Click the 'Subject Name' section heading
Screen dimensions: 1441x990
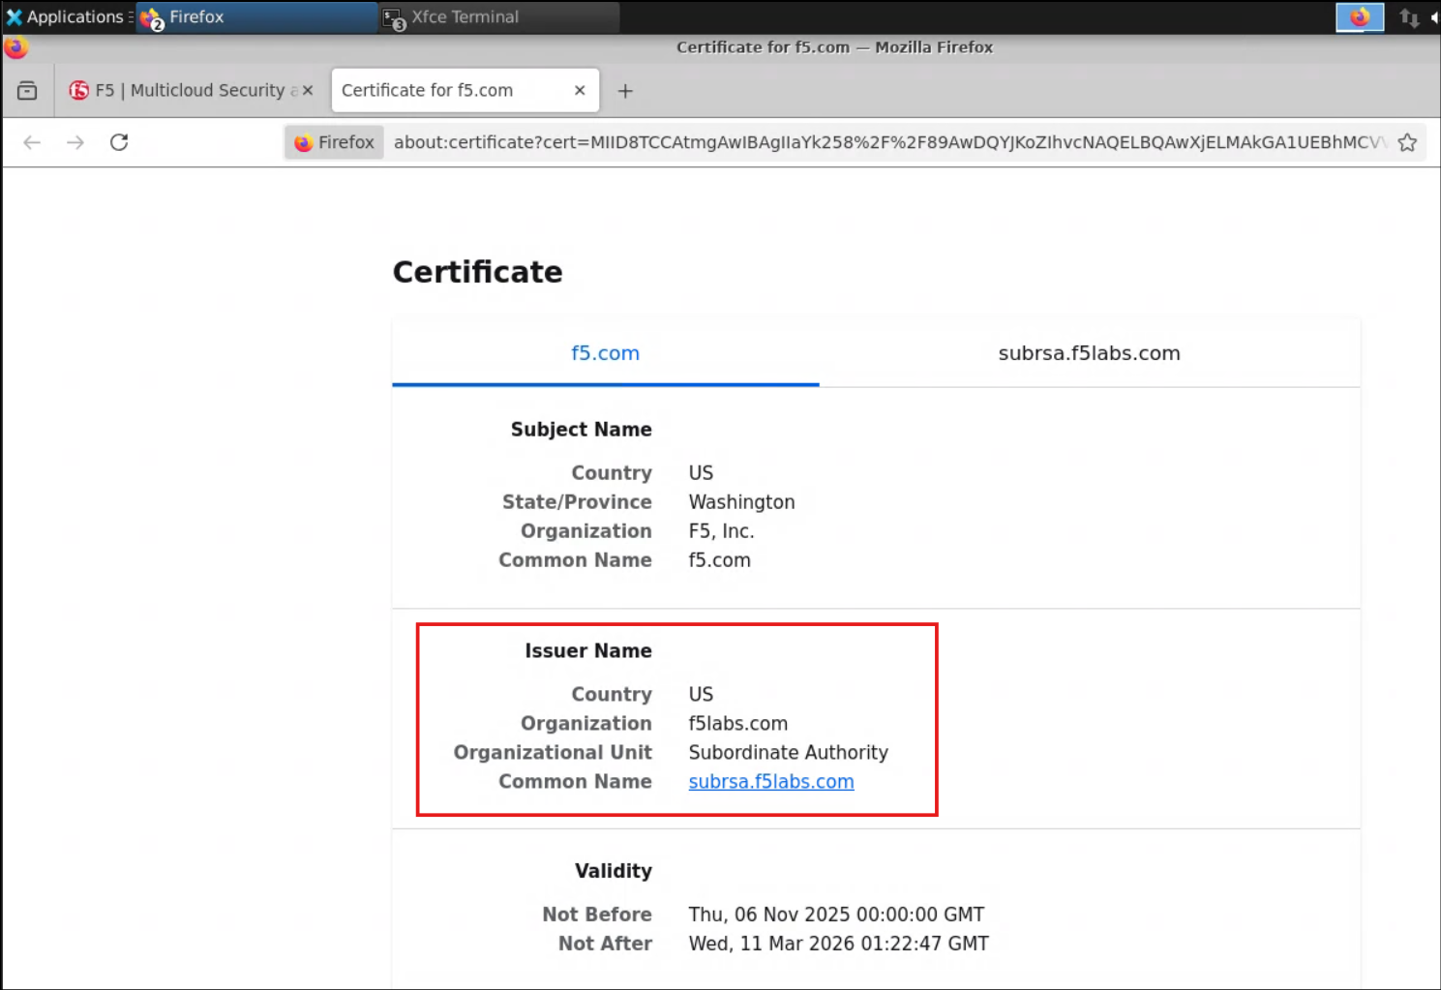point(581,430)
